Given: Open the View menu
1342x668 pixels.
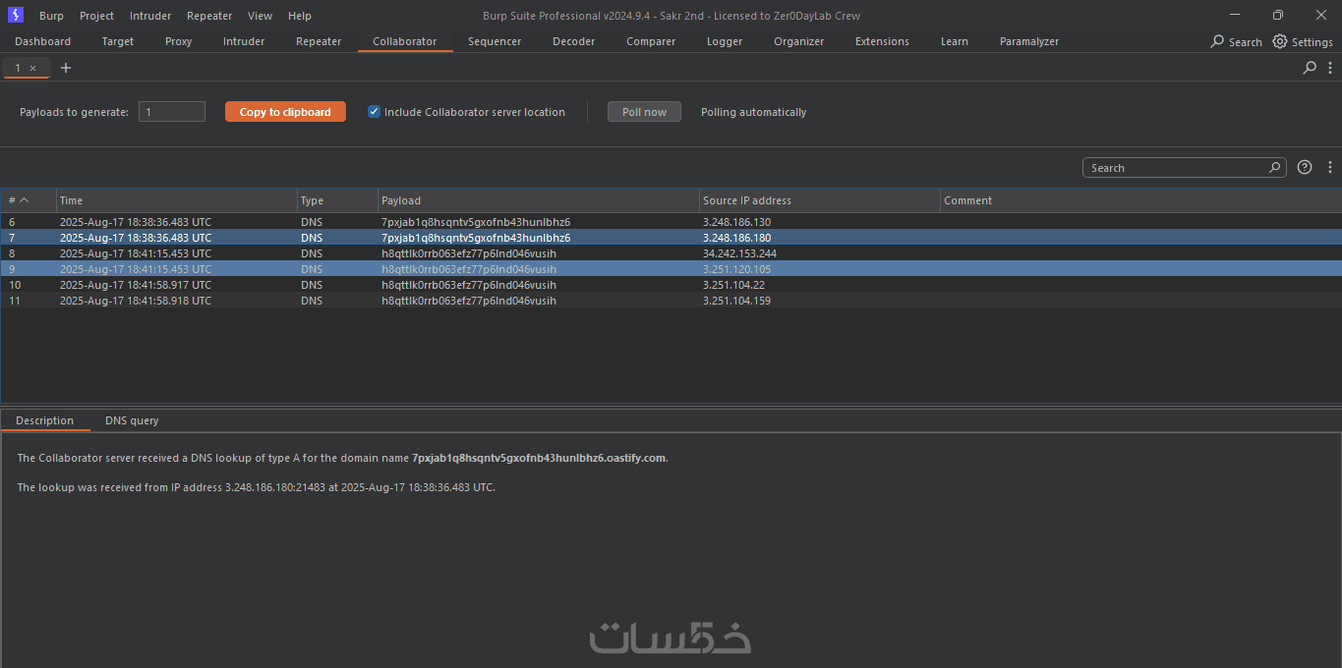Looking at the screenshot, I should click(x=261, y=16).
